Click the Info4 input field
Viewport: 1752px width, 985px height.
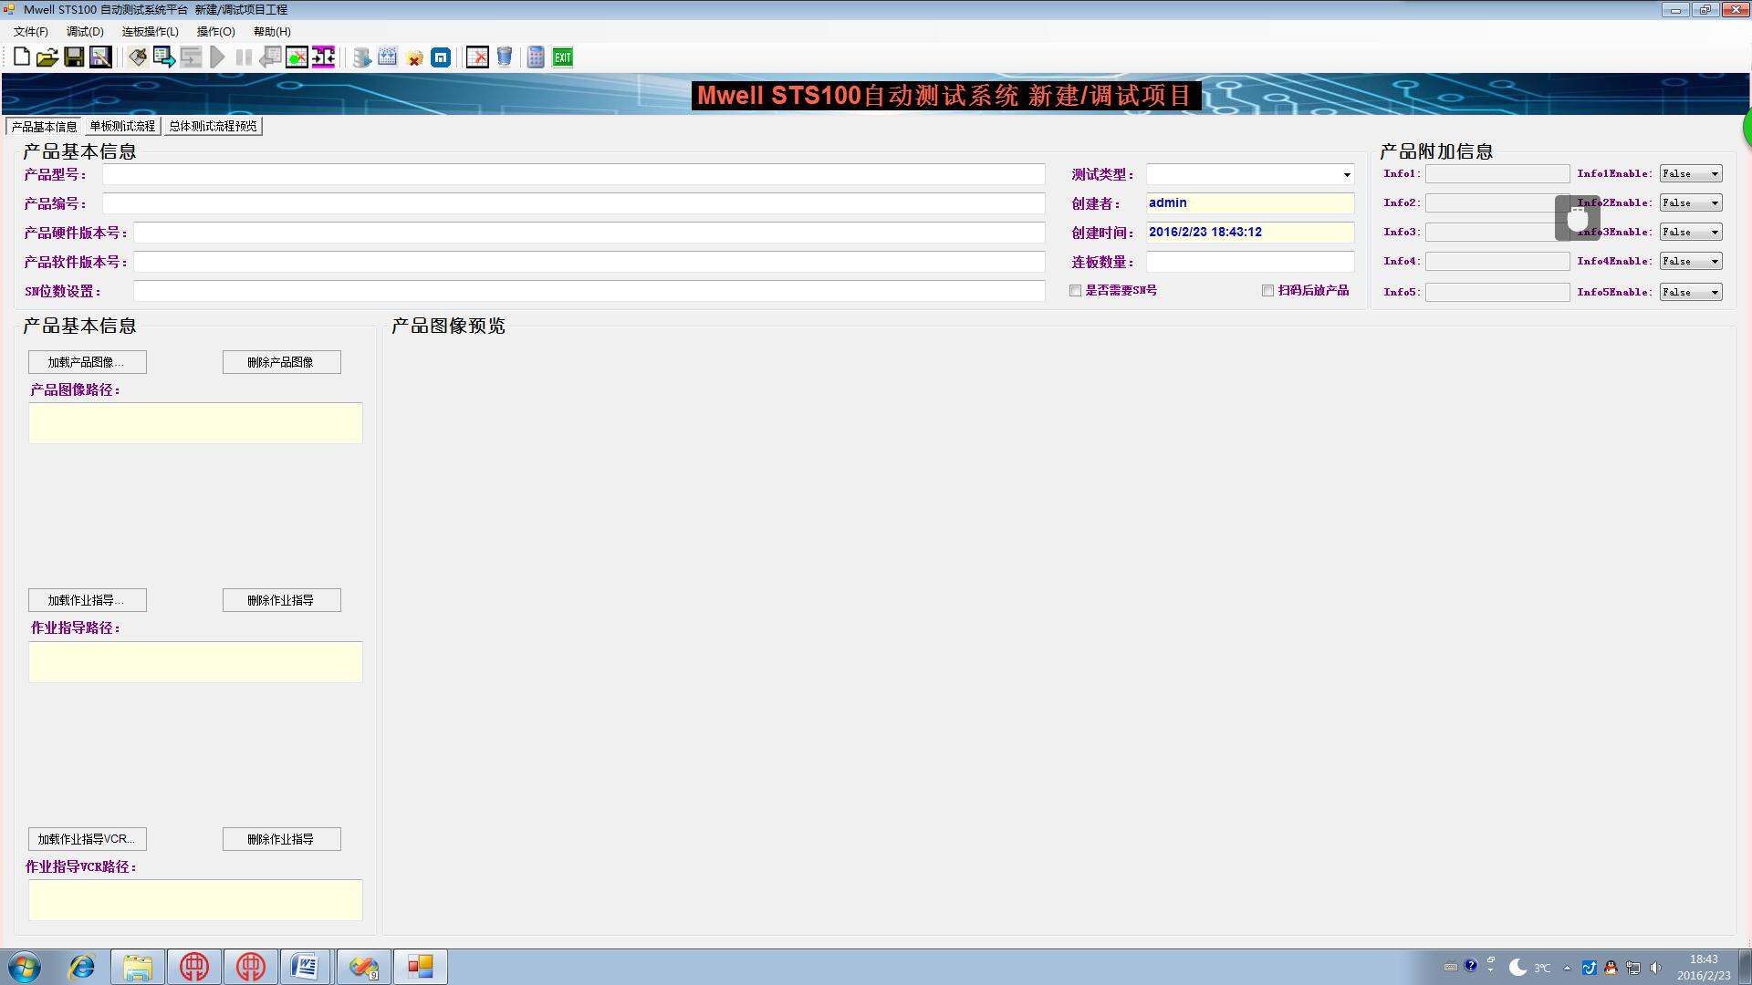1497,262
